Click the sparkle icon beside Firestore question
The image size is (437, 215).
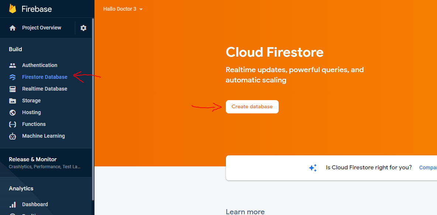click(x=313, y=168)
